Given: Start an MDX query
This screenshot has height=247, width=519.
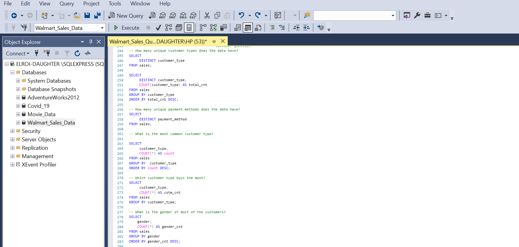Looking at the screenshot, I should (x=162, y=16).
